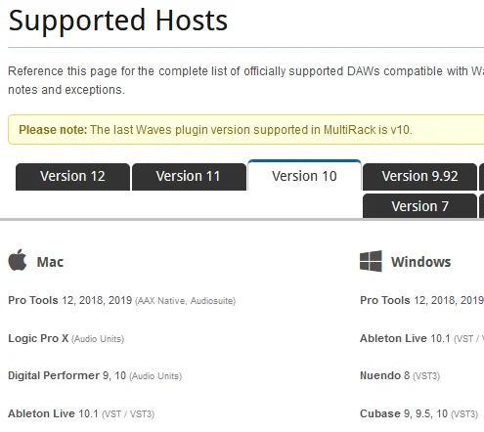Screen dimensions: 484x432
Task: Click the Windows Pro Tools 12, 2018 entry
Action: point(421,300)
